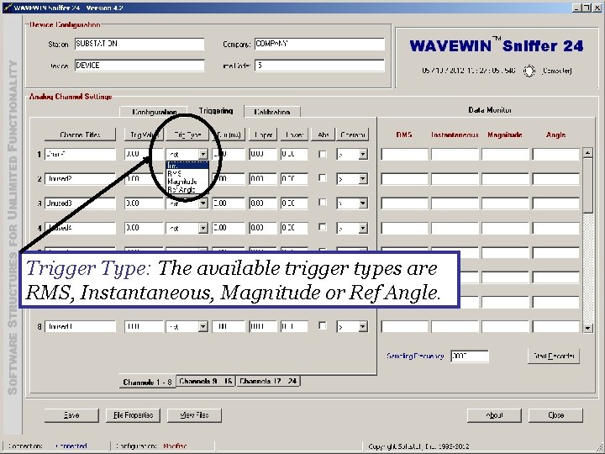Open the Operator dropdown for channel 2
The height and width of the screenshot is (454, 605).
click(x=363, y=179)
